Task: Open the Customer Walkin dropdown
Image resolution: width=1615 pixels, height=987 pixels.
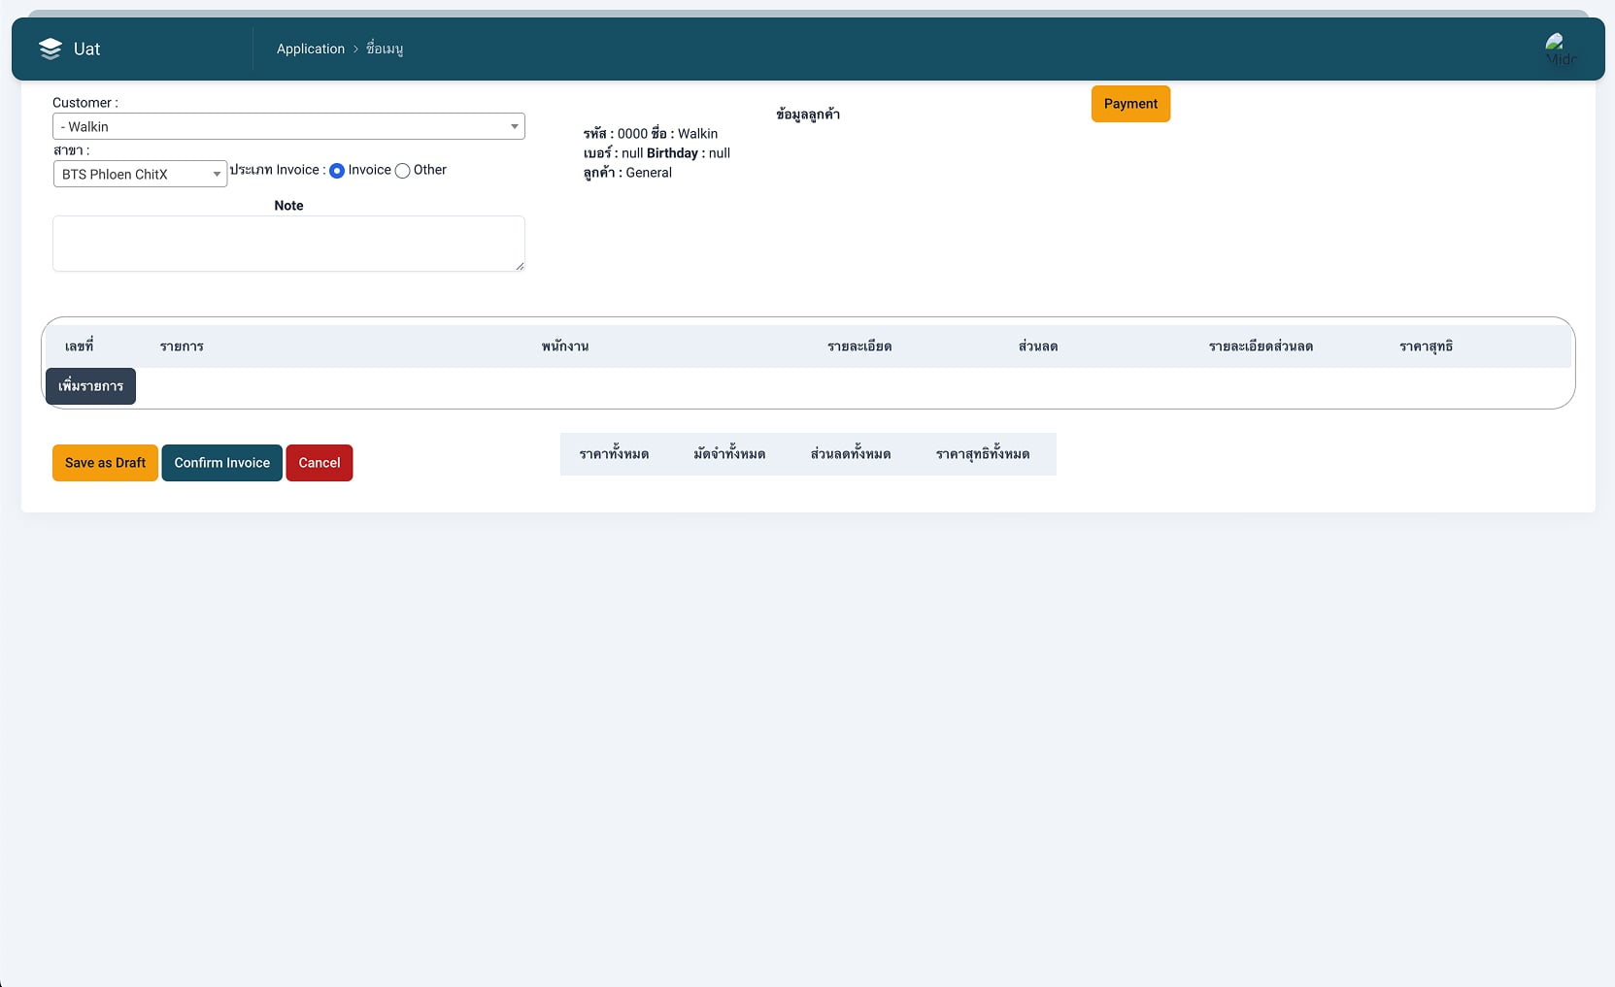Action: 288,126
